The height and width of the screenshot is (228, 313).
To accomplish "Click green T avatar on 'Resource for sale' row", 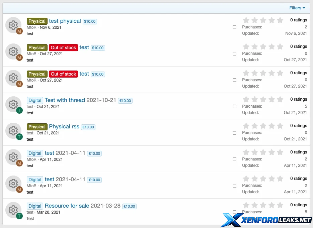I will coord(19,216).
